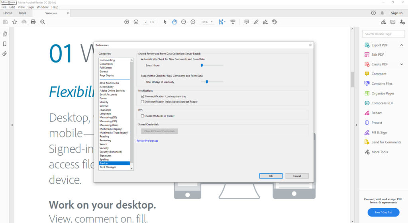Viewport: 408px width, 223px height.
Task: Open the Window menu
Action: [x=42, y=7]
